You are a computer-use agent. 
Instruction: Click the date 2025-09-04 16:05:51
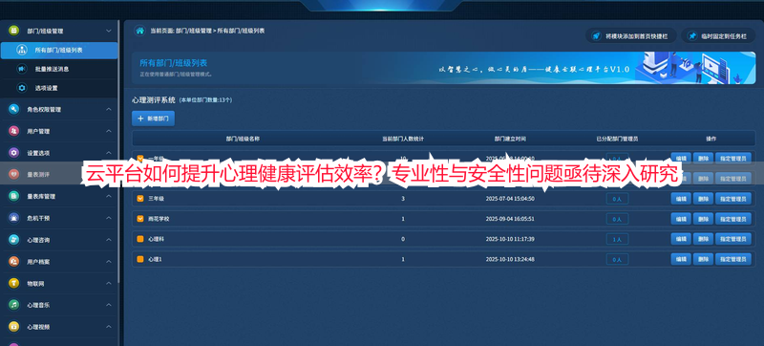pos(510,219)
